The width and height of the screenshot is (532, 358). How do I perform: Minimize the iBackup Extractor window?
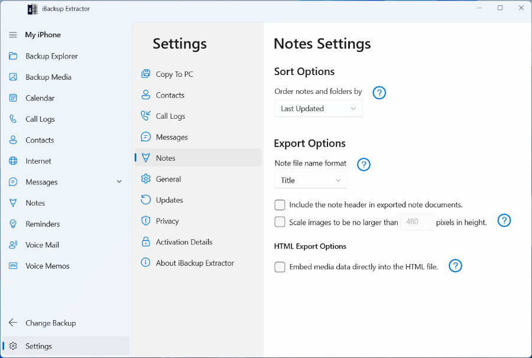(x=479, y=8)
